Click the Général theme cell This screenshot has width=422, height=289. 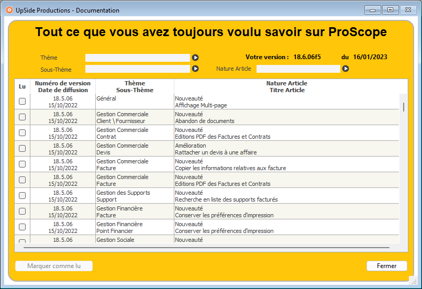click(x=106, y=98)
